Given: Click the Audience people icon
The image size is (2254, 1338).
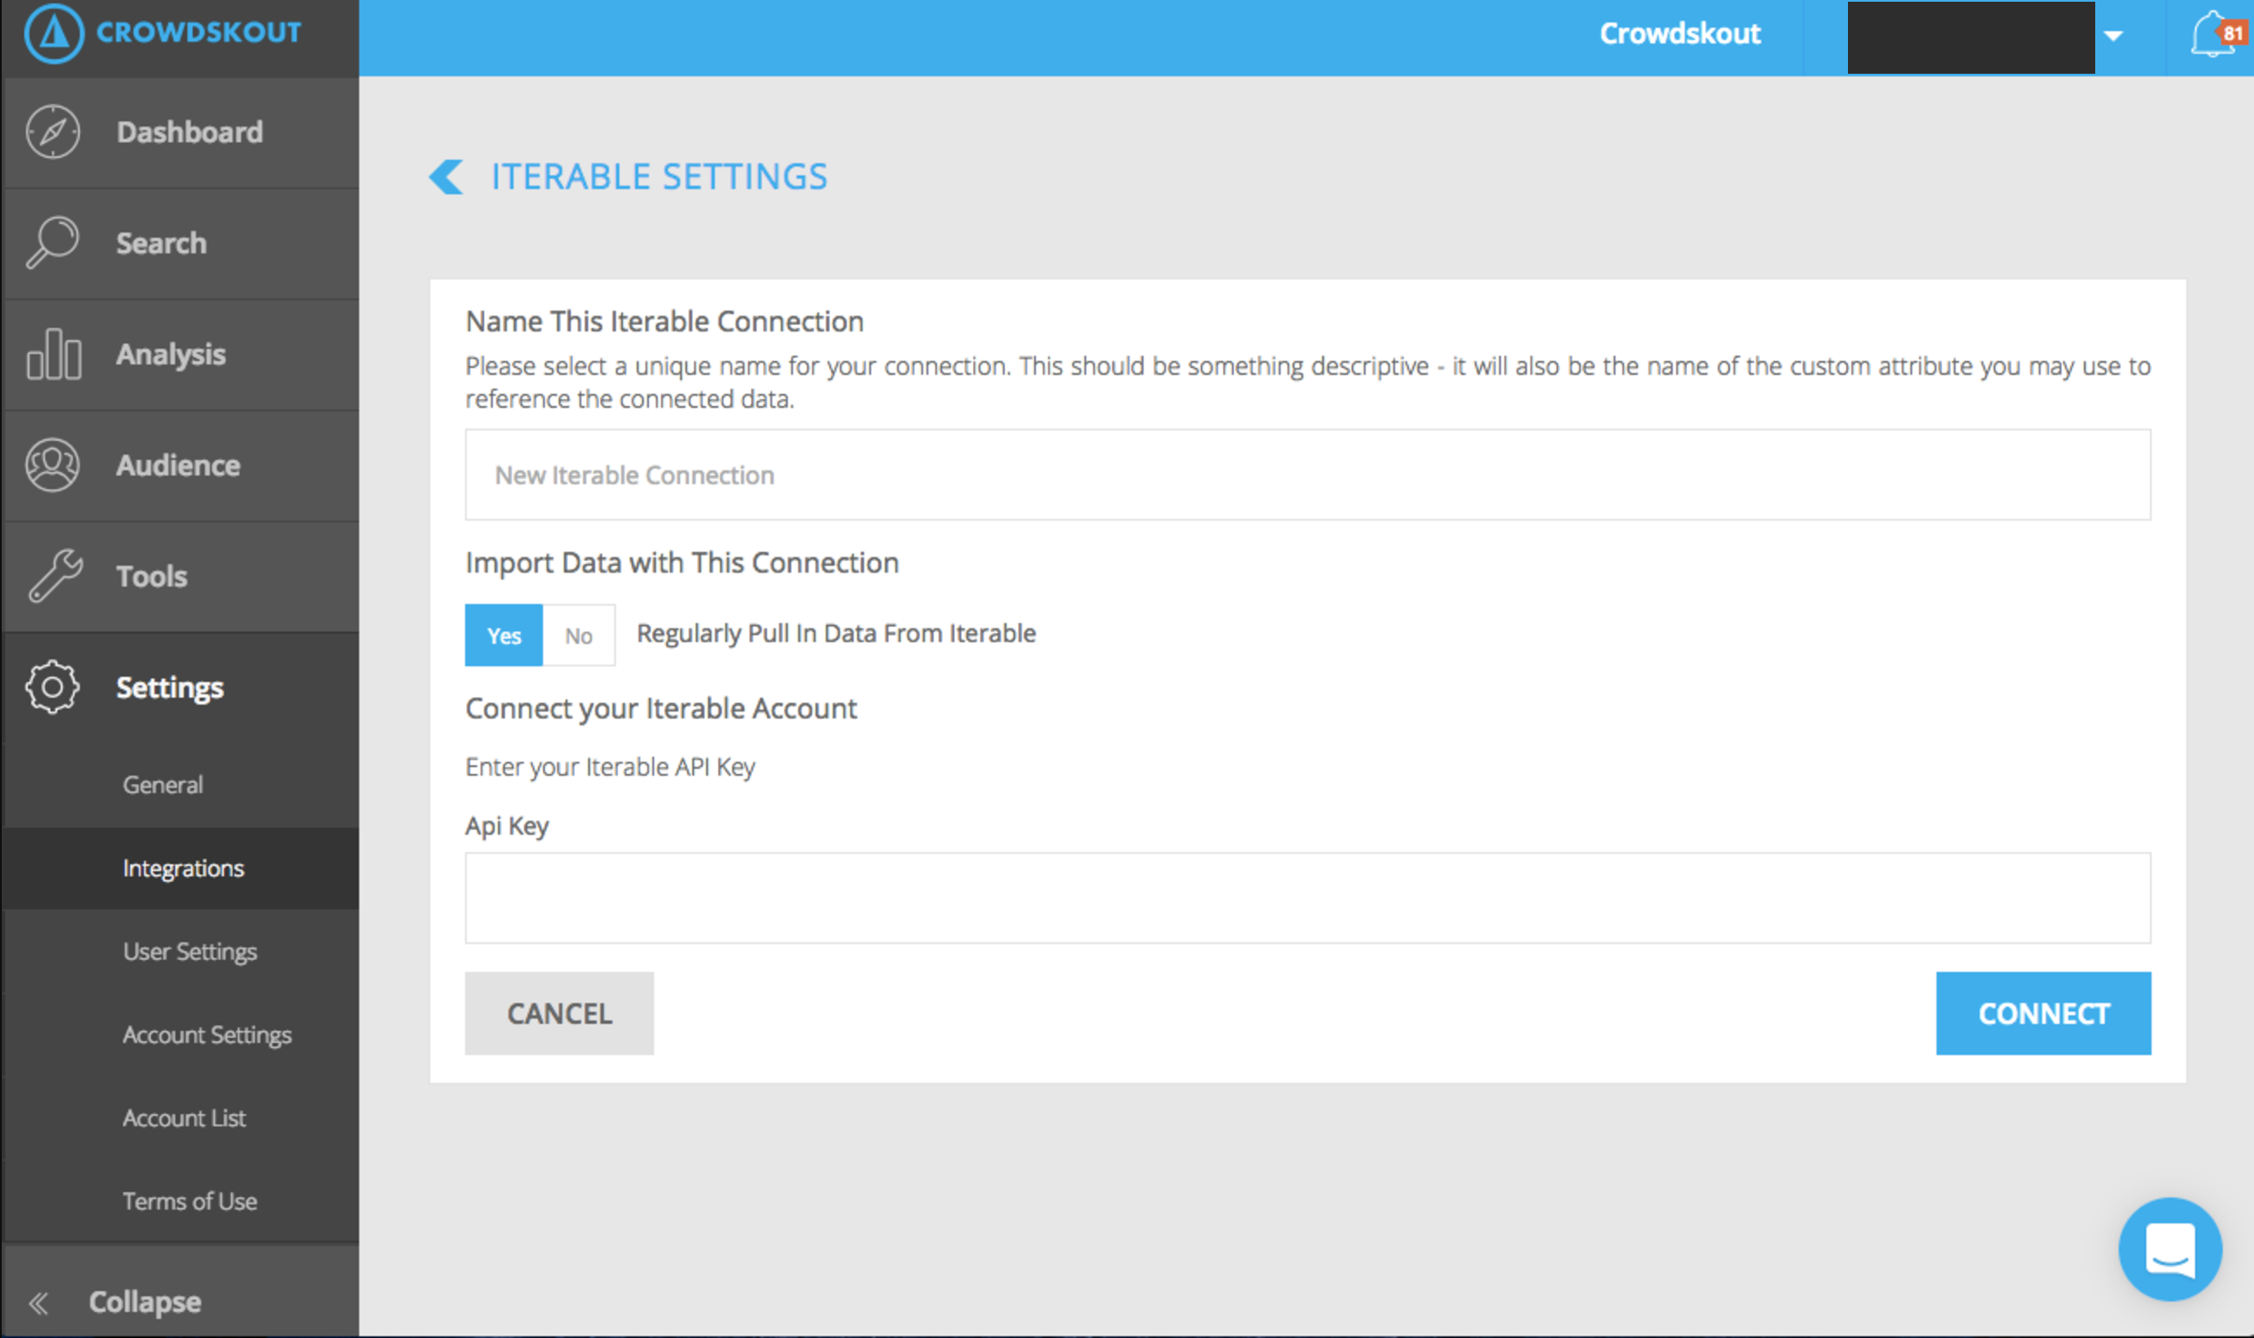Looking at the screenshot, I should (52, 464).
